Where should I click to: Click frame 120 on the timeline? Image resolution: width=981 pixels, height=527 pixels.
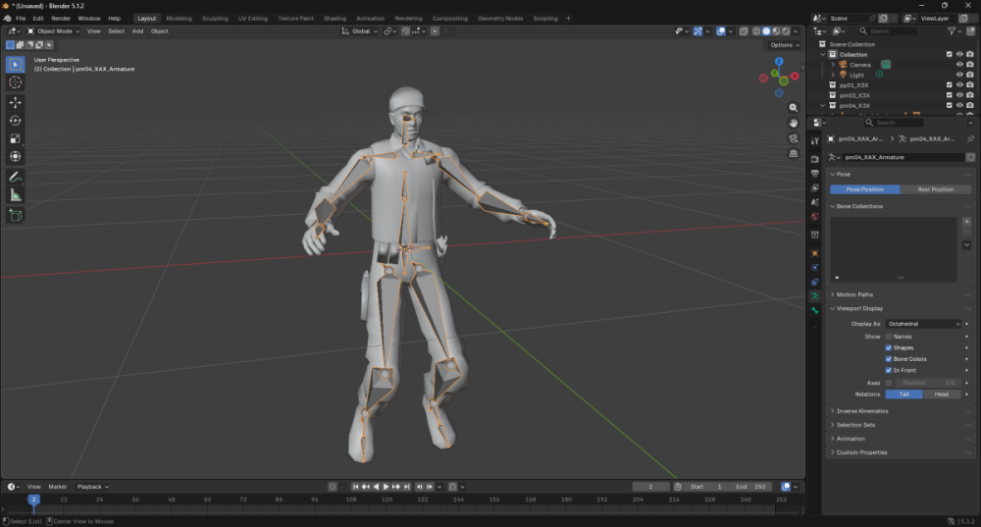[387, 501]
